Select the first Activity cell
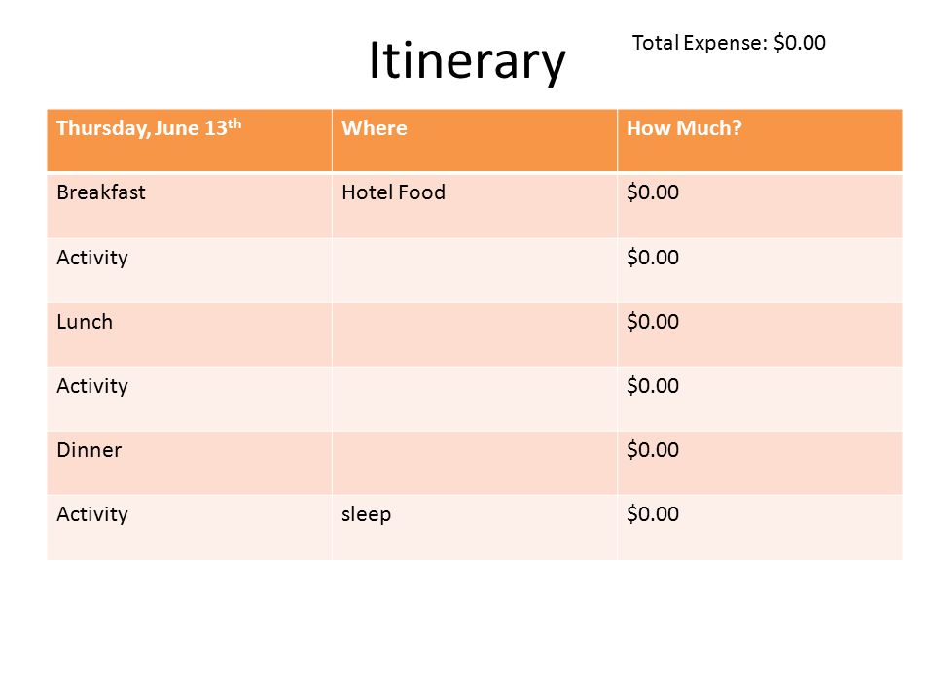Viewport: 934px width, 700px height. coord(190,270)
